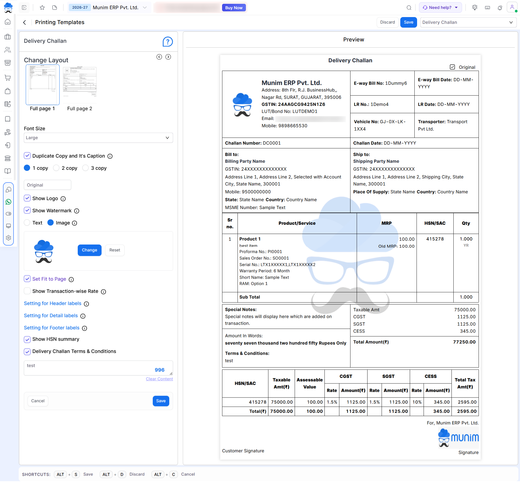The image size is (520, 482).
Task: Go back with the arrow beside Printing Templates
Action: coord(25,22)
